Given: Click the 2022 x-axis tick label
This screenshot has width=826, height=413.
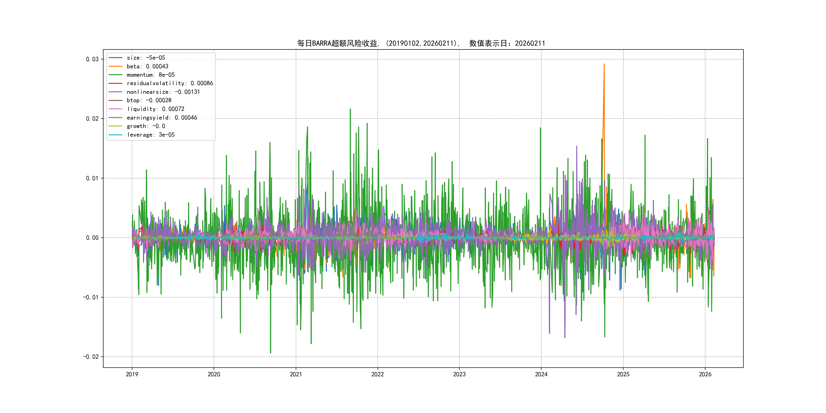Looking at the screenshot, I should tap(377, 374).
